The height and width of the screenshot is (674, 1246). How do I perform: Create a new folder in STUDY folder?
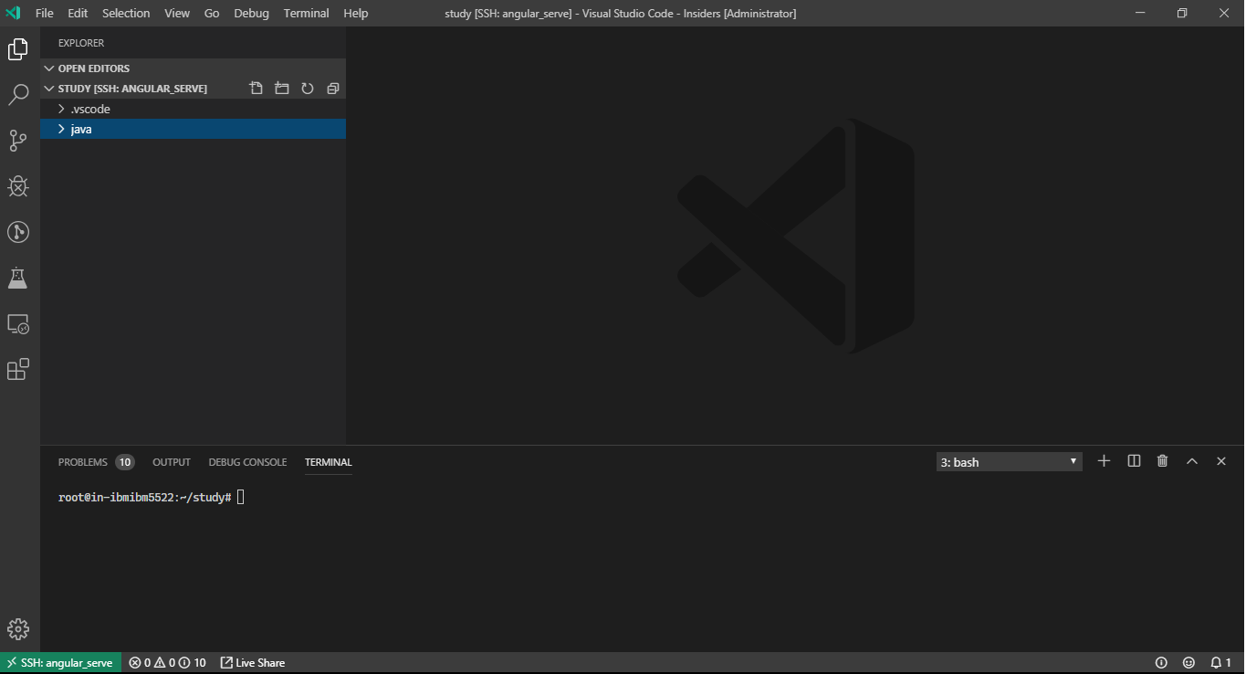click(282, 89)
